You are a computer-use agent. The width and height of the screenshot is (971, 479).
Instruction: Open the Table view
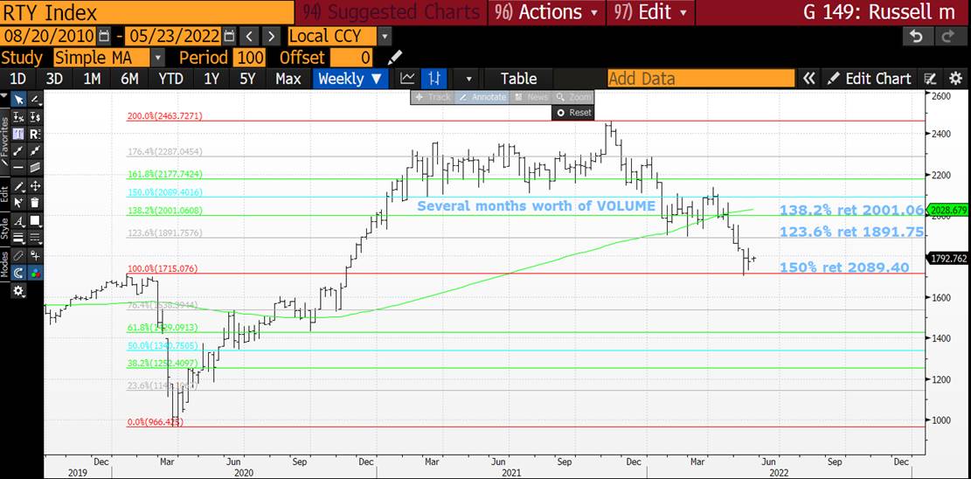(518, 79)
